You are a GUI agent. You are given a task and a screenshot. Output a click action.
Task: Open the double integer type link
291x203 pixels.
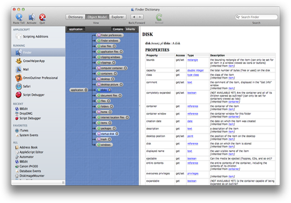pyautogui.click(x=195, y=70)
